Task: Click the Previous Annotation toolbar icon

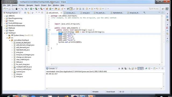Action: click(x=92, y=9)
